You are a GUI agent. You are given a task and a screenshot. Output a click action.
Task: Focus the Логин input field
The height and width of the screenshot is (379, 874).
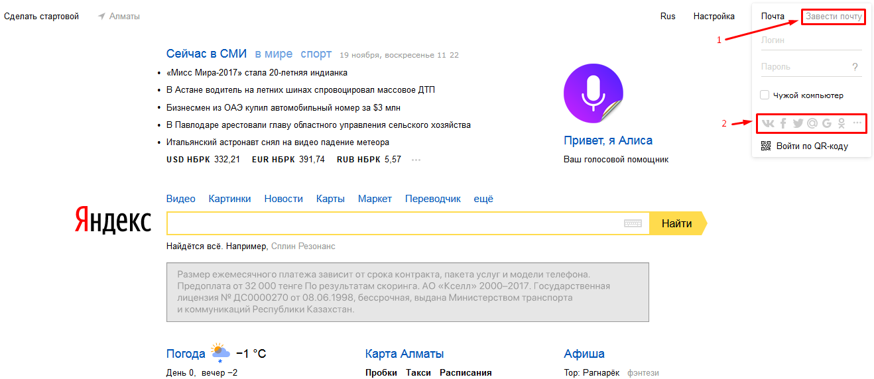tap(811, 40)
